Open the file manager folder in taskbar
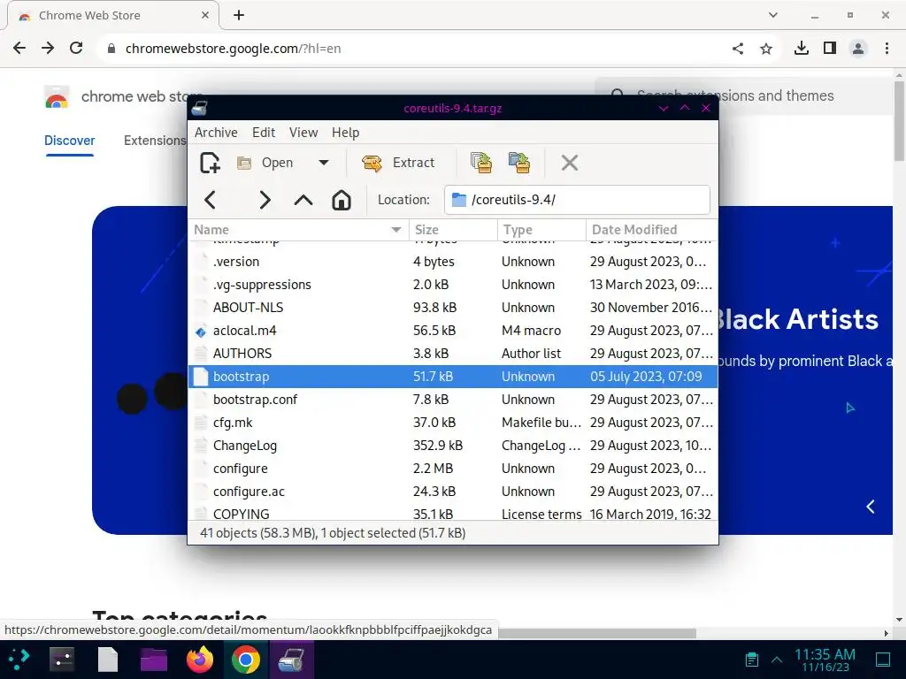 [x=154, y=660]
